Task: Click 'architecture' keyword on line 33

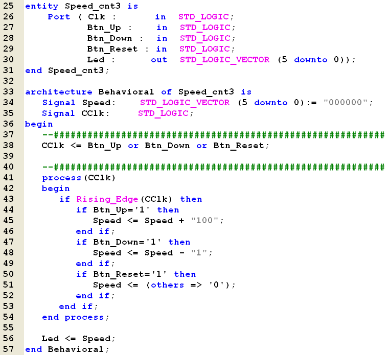Action: (59, 92)
